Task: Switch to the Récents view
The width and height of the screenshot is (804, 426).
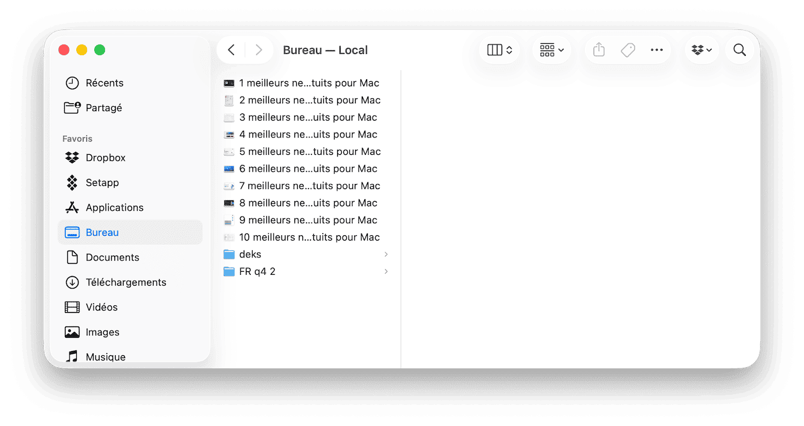Action: (x=103, y=83)
